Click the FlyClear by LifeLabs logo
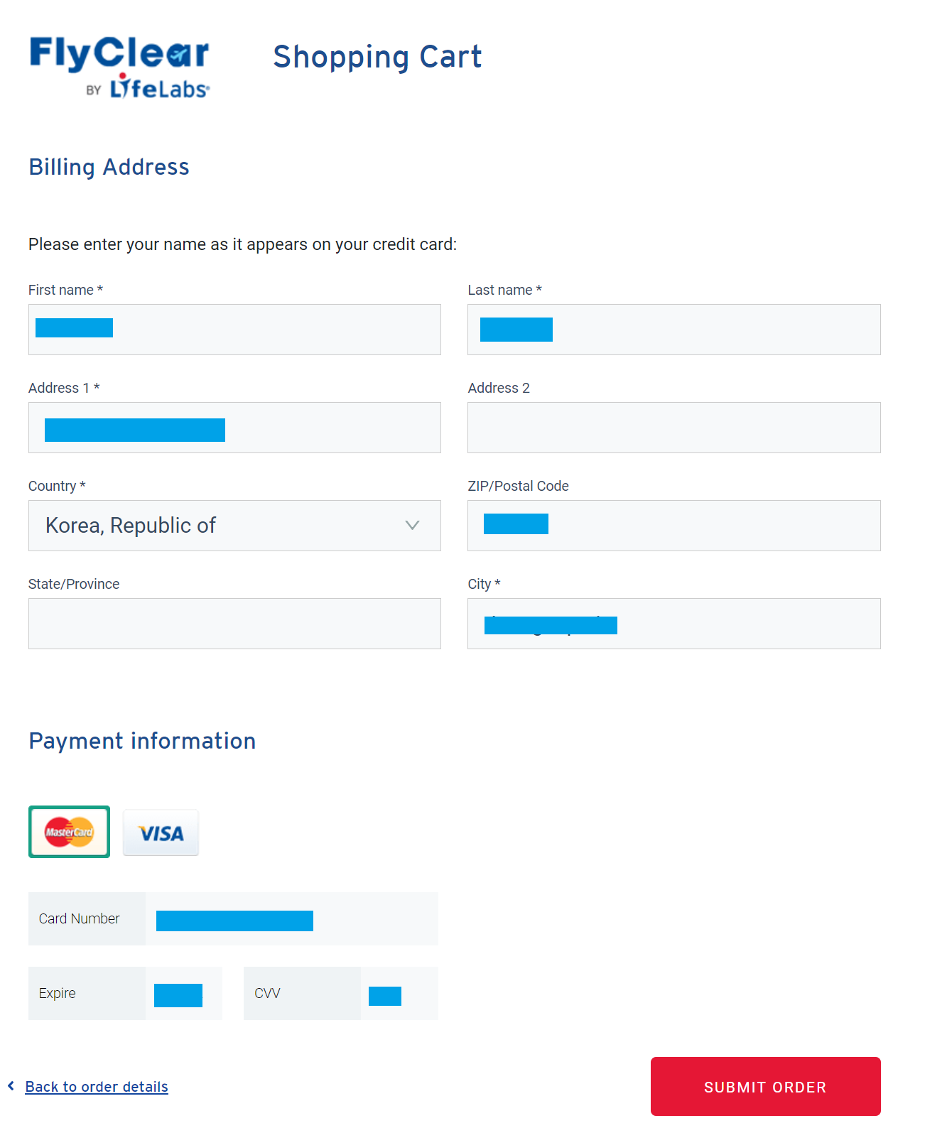This screenshot has width=947, height=1128. [119, 67]
